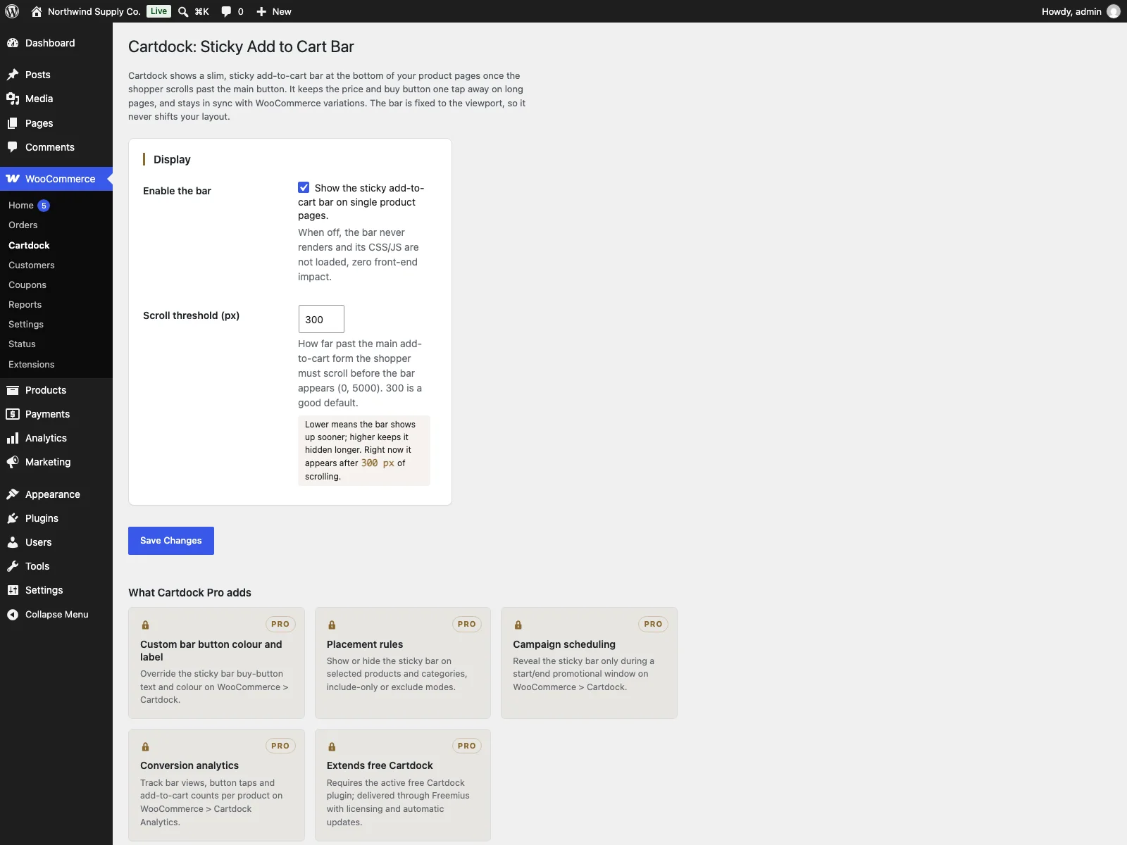This screenshot has height=845, width=1127.
Task: Click the Northwind Supply Co. site link
Action: coord(94,11)
